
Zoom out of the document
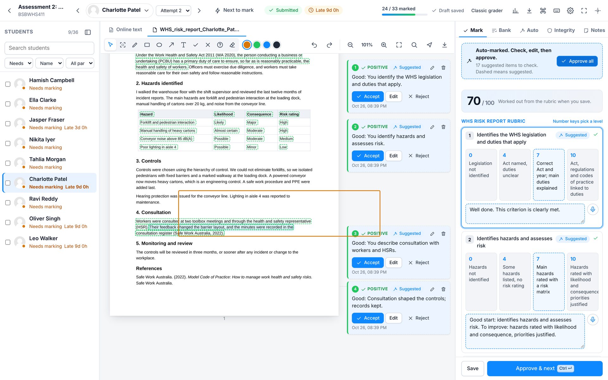[350, 45]
